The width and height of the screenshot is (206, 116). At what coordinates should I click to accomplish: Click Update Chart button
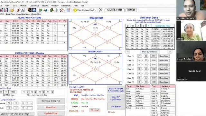click(51, 113)
